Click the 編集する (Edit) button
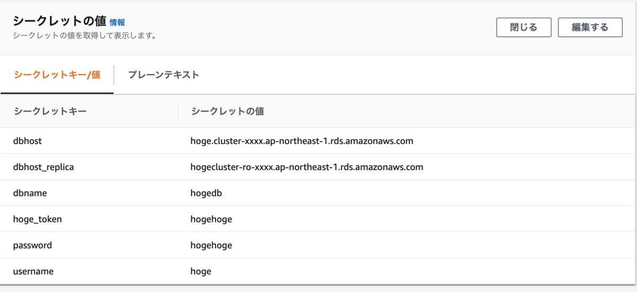The width and height of the screenshot is (637, 292). (x=590, y=28)
